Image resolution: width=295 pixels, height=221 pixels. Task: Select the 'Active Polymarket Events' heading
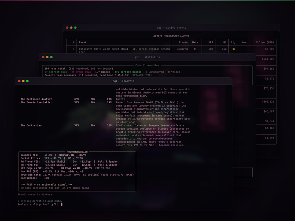click(171, 36)
